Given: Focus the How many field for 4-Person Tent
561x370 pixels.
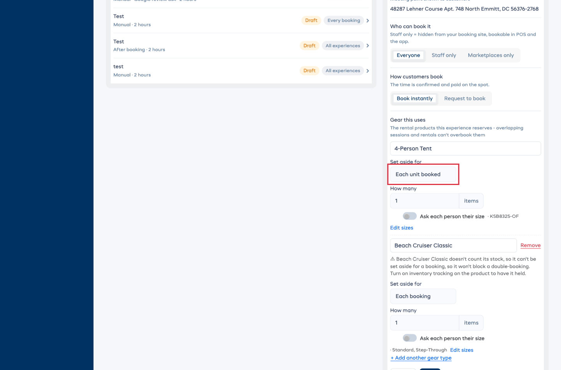Looking at the screenshot, I should point(425,201).
